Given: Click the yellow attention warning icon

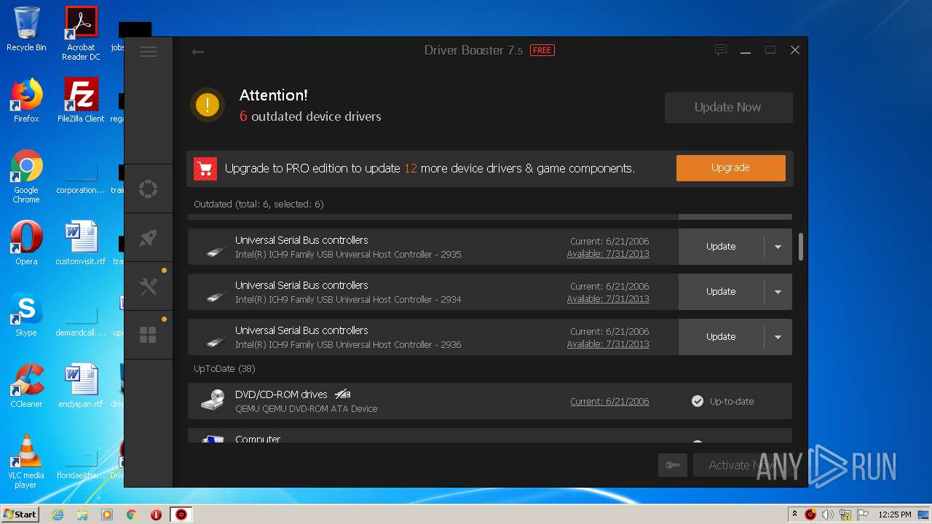Looking at the screenshot, I should coord(208,105).
